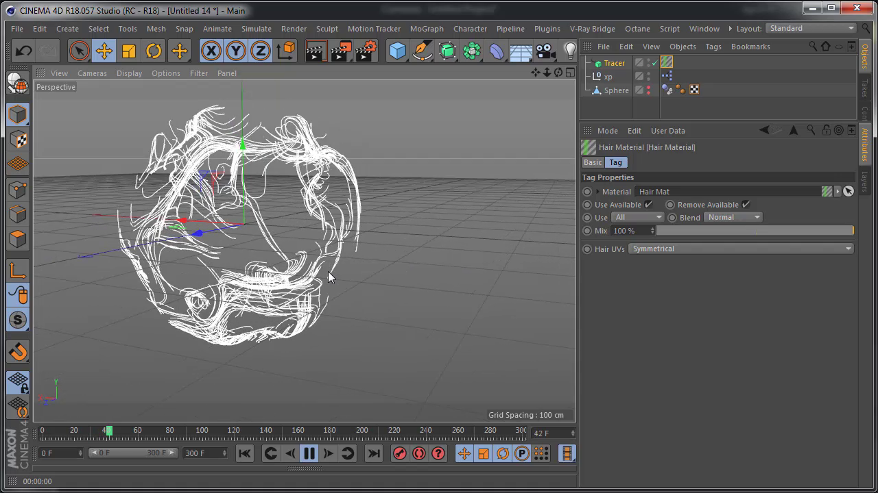Open the Blend dropdown set to Normal
Viewport: 878px width, 493px height.
coord(733,217)
